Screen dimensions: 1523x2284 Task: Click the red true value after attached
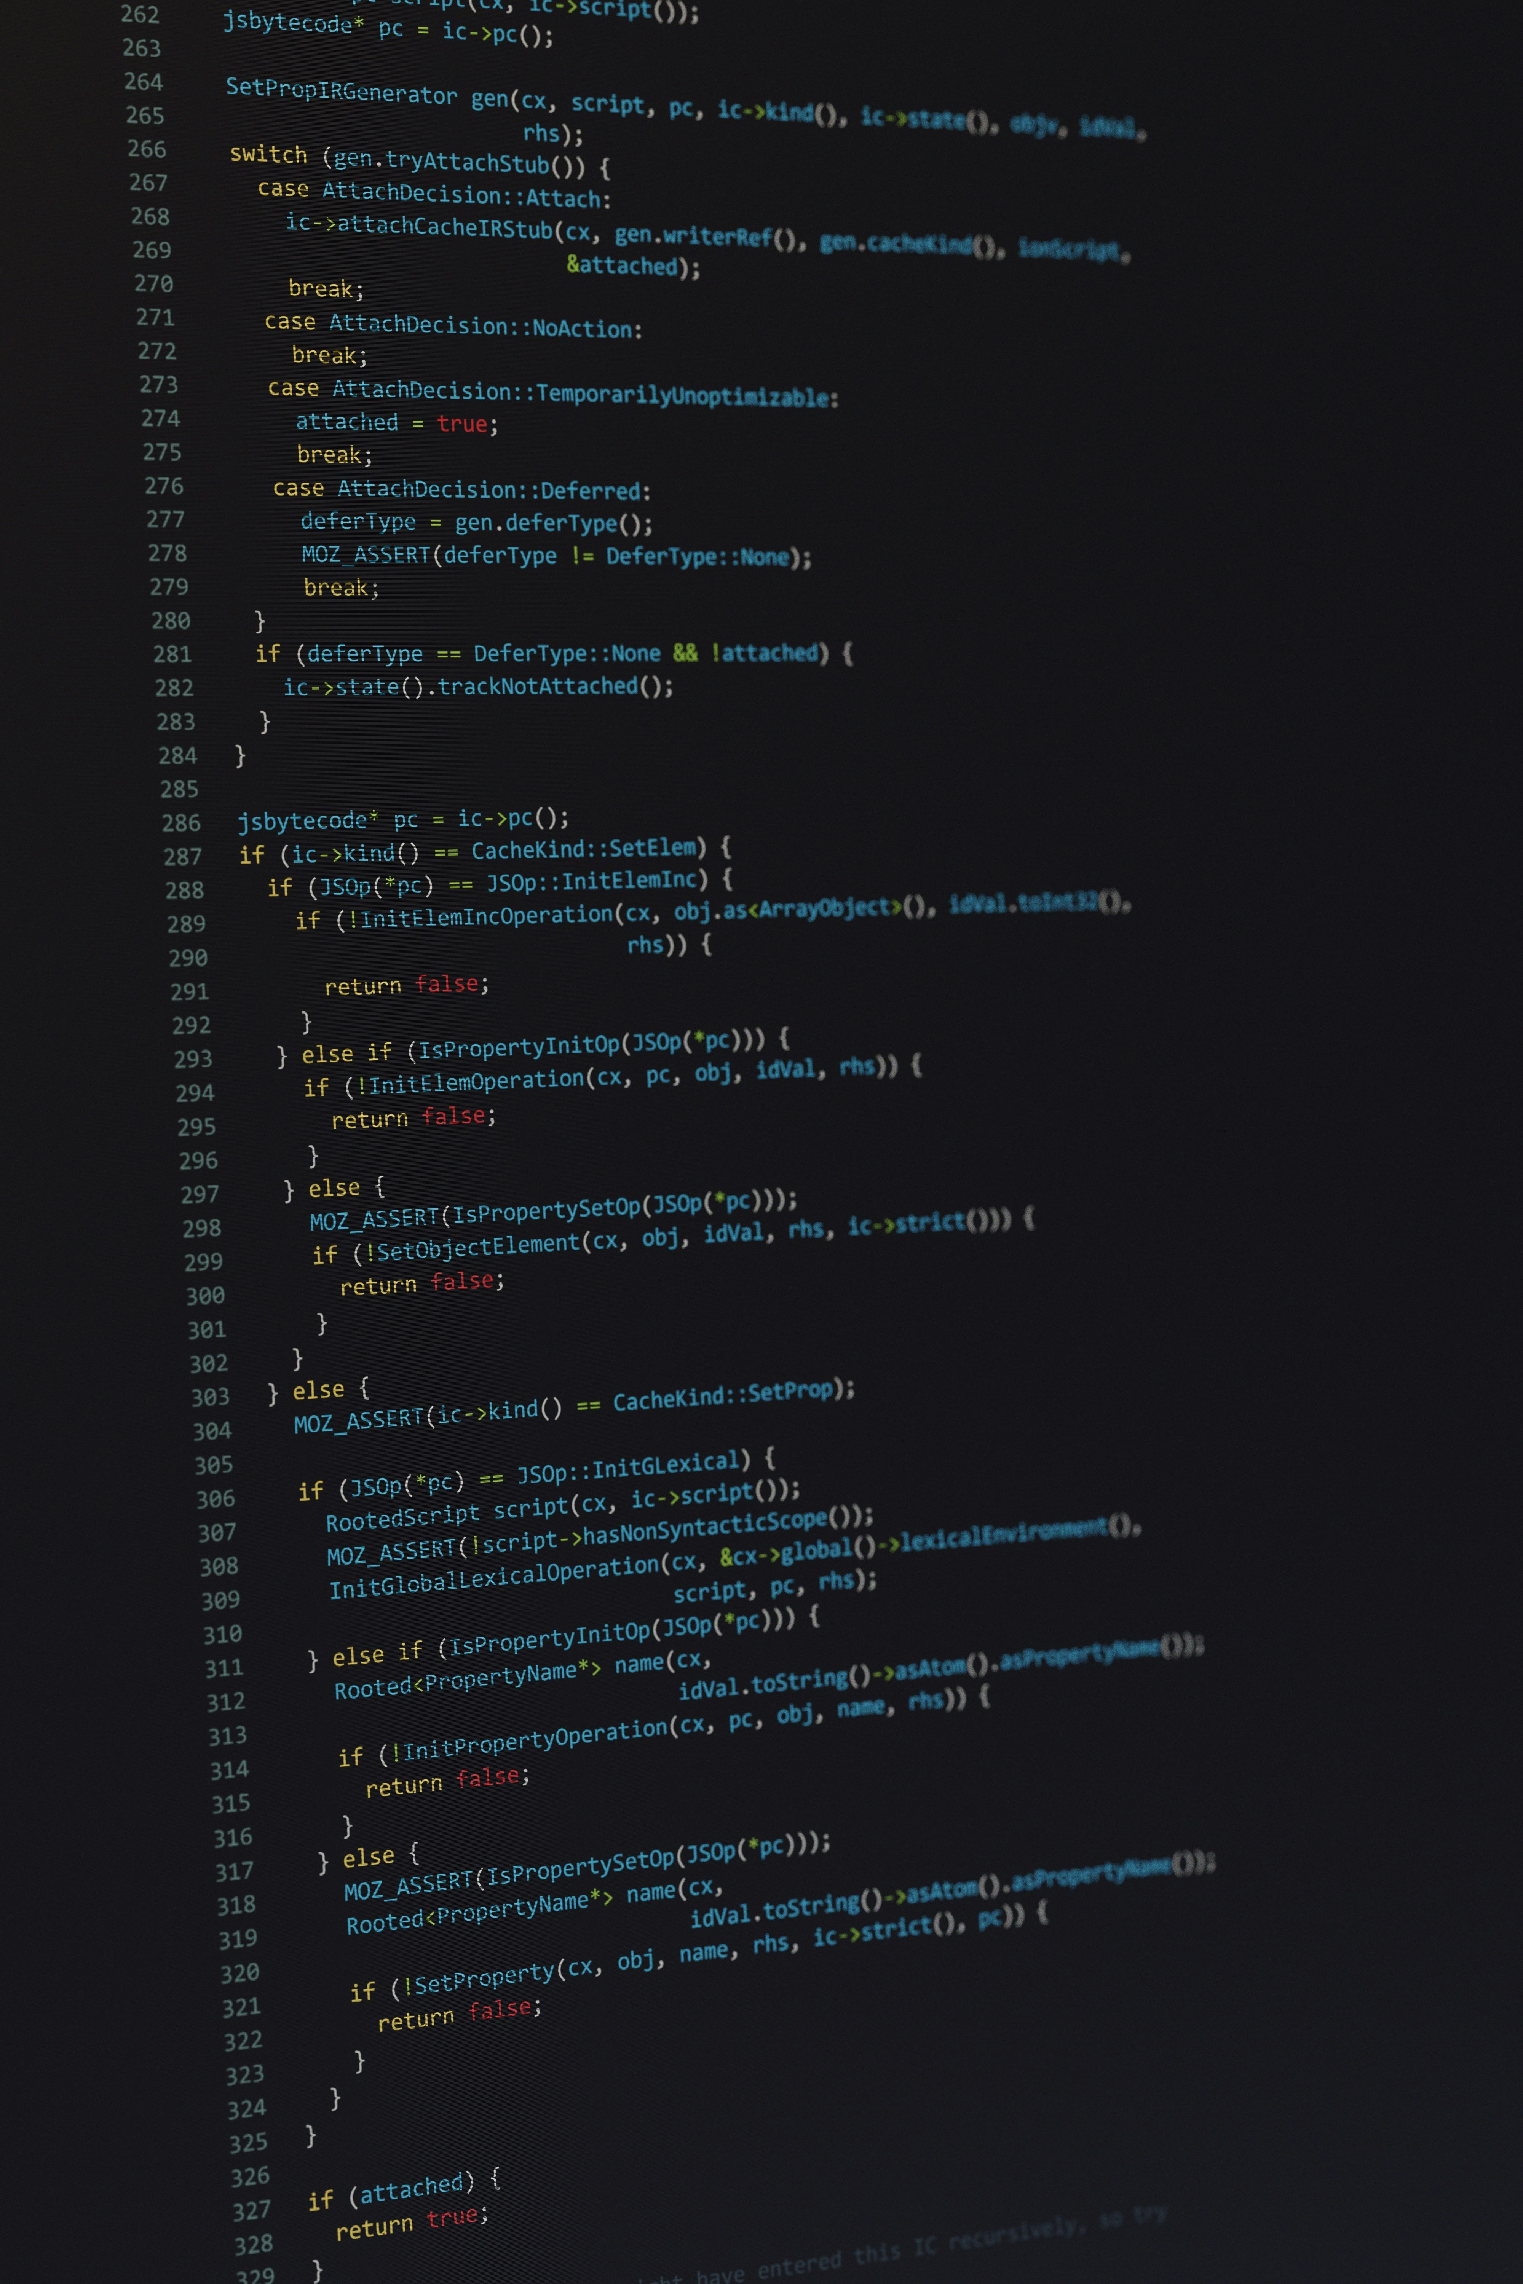[x=461, y=423]
